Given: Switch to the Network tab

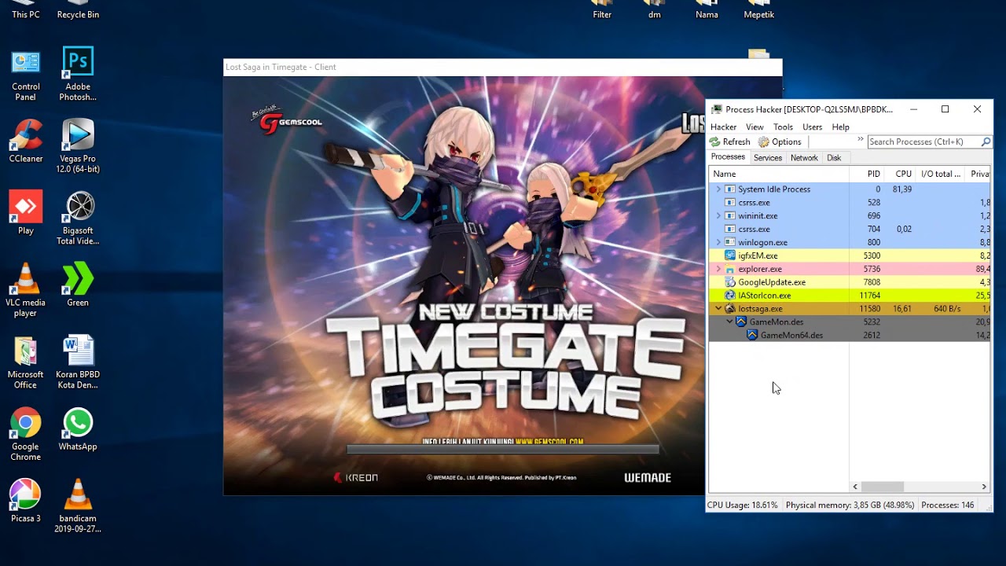Looking at the screenshot, I should pos(804,158).
